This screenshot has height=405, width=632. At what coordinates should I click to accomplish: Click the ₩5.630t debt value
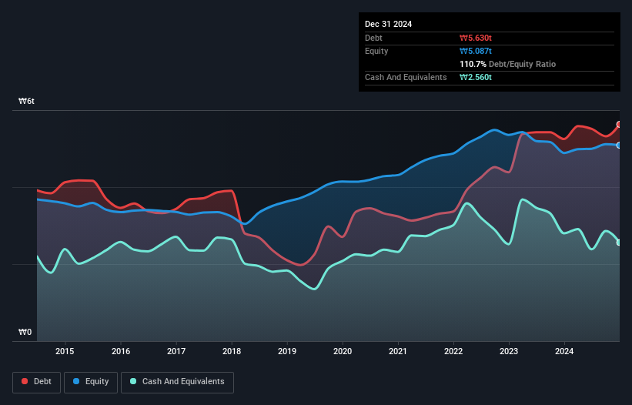[x=476, y=38]
